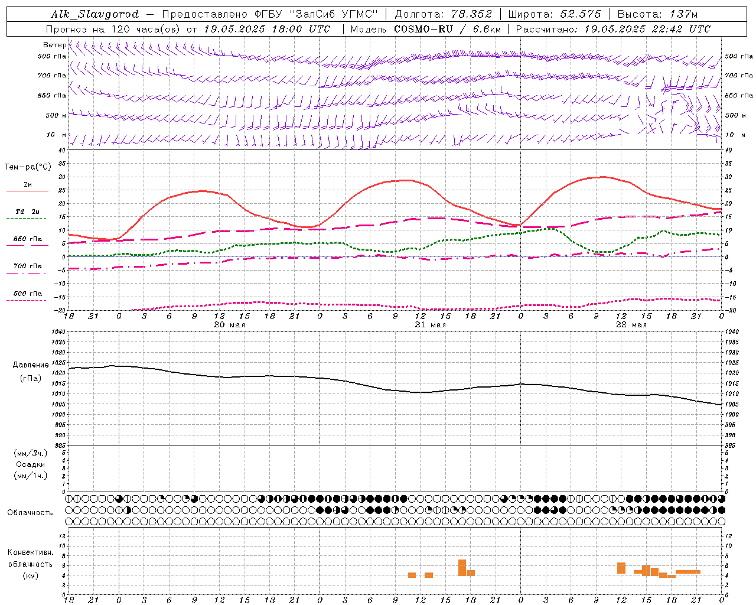Click the (мм/1ч.) precipitation unit label
Image resolution: width=756 pixels, height=605 pixels.
pyautogui.click(x=31, y=476)
